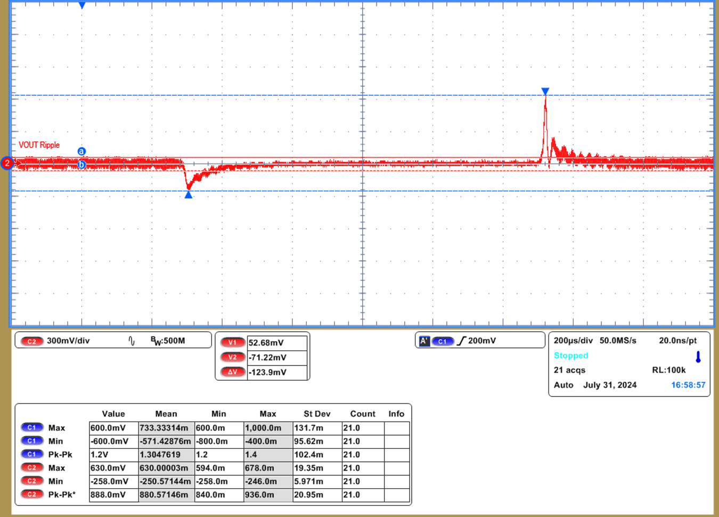Click the ΔV cursor badge

232,372
